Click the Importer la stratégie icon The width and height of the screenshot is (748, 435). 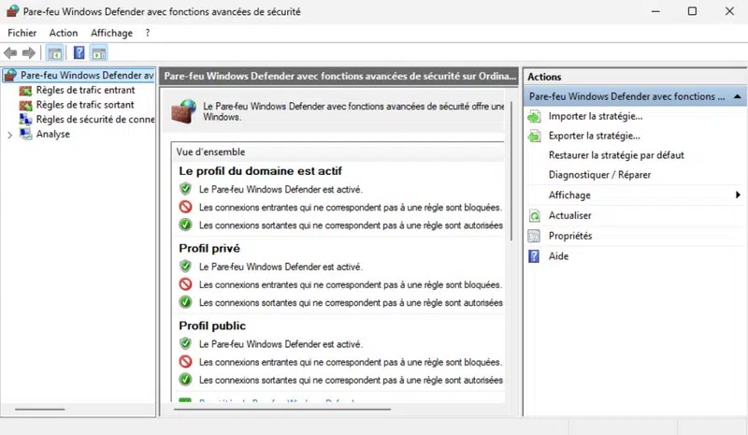534,116
